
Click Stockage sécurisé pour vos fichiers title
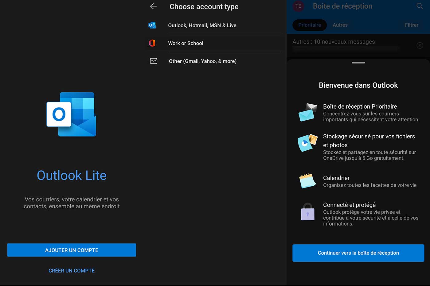(369, 141)
